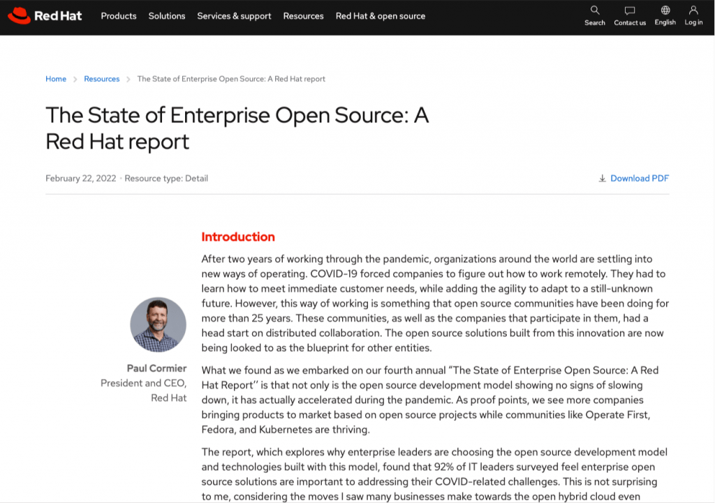715x503 pixels.
Task: Click the President and CEO title text
Action: pyautogui.click(x=143, y=383)
